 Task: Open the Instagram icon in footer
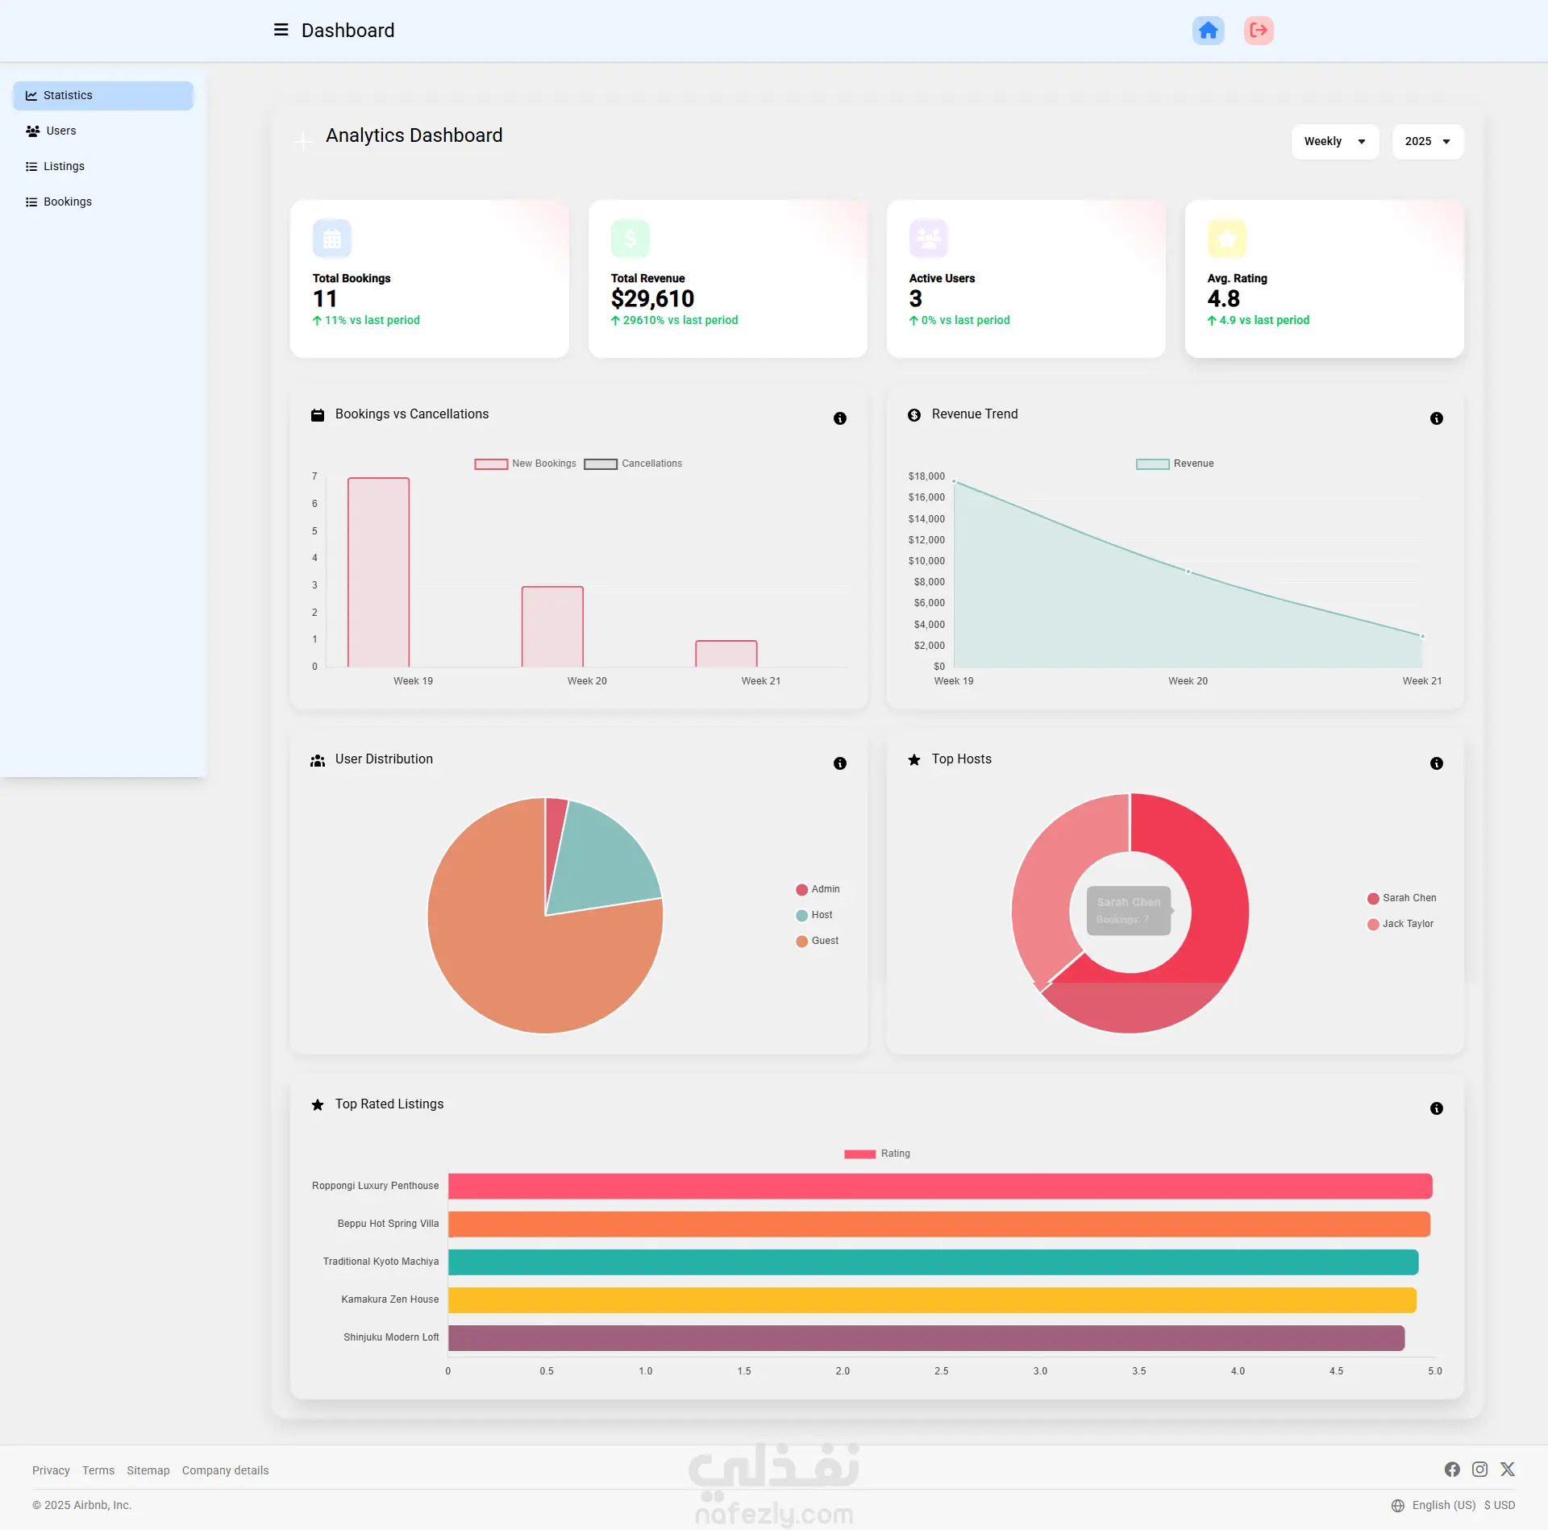click(x=1479, y=1470)
